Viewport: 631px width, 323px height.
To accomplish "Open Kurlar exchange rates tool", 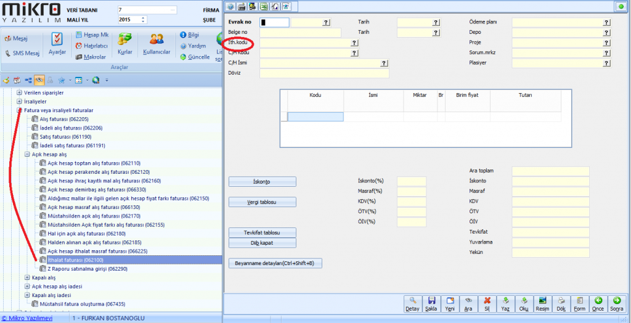I will pyautogui.click(x=125, y=43).
